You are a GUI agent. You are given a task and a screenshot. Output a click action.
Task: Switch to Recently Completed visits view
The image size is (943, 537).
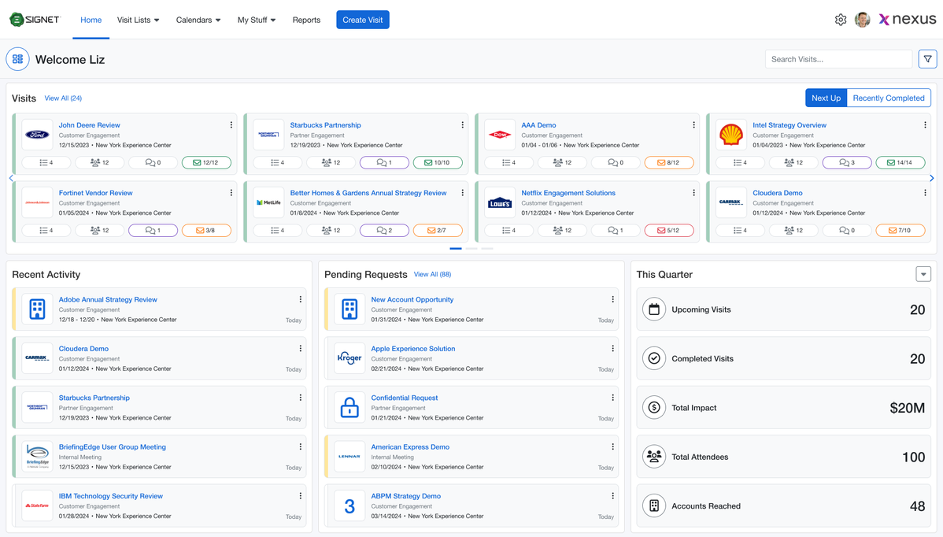click(x=888, y=98)
